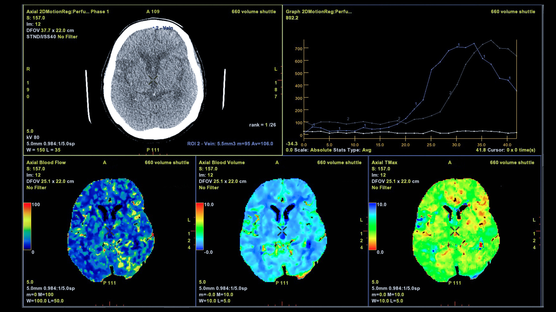The width and height of the screenshot is (556, 312).
Task: Click the 'Axial Blood Flow' panel title
Action: 46,162
